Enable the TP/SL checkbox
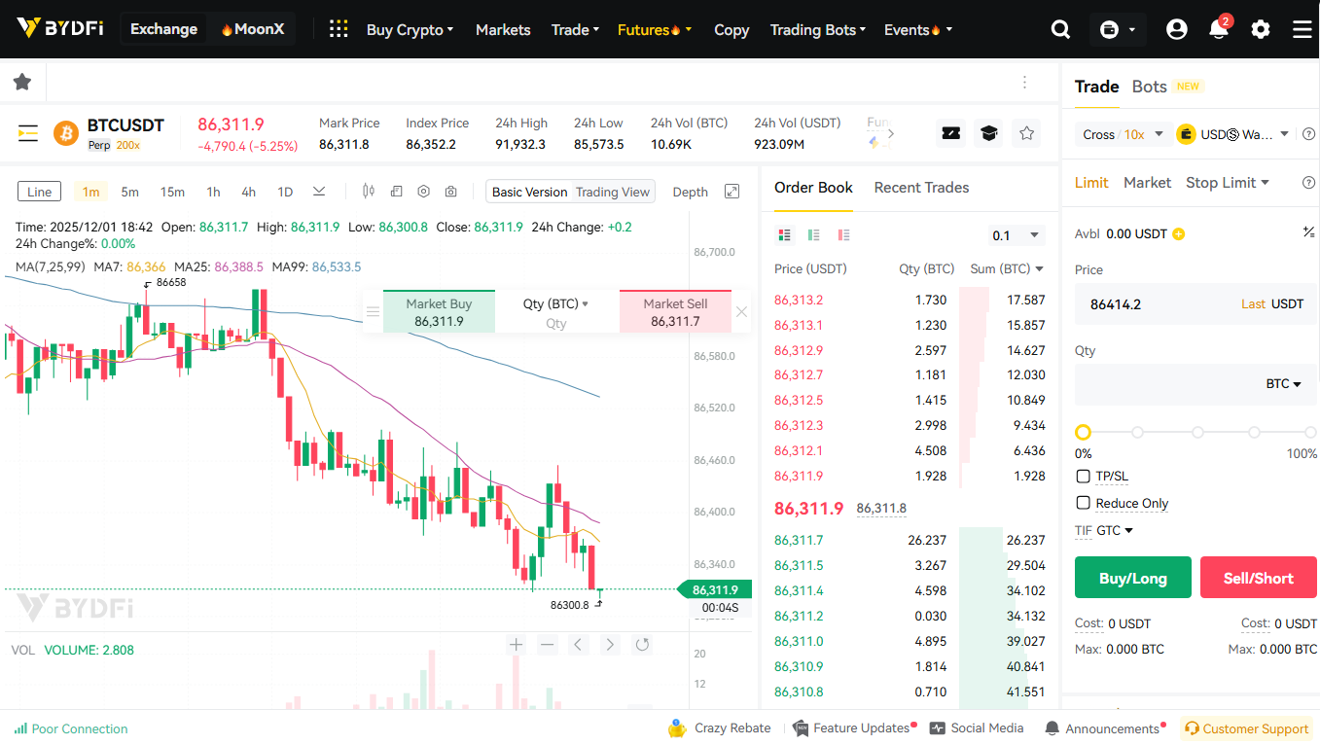The width and height of the screenshot is (1320, 745). (1084, 477)
